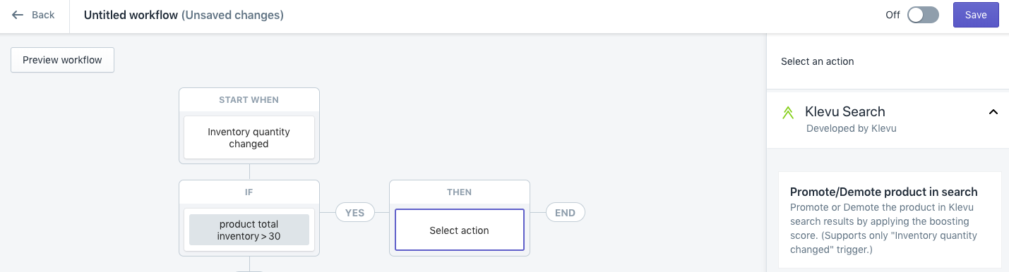1009x272 pixels.
Task: Click the Untitled workflow title
Action: point(131,15)
